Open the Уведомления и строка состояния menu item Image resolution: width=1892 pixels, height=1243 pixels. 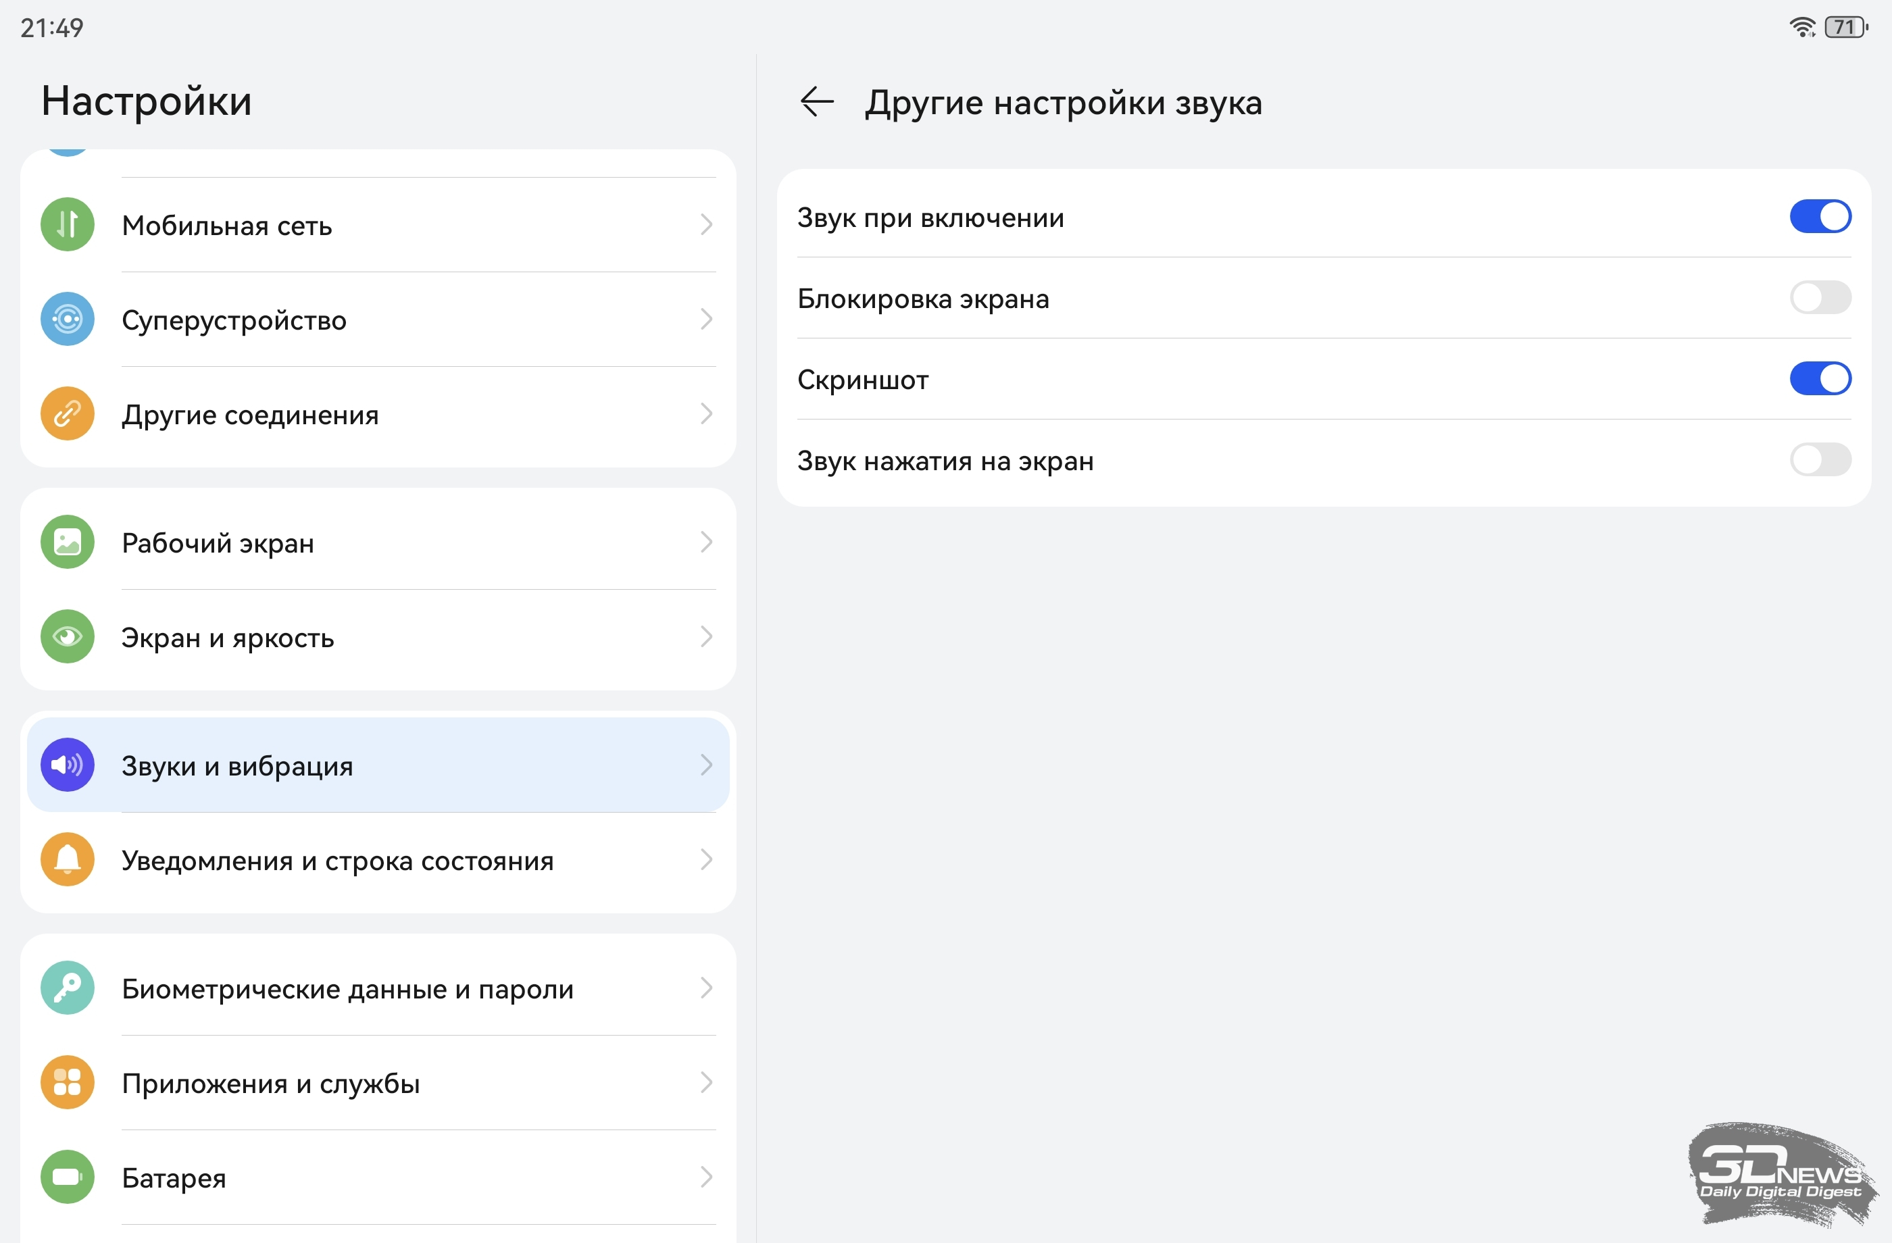[338, 861]
